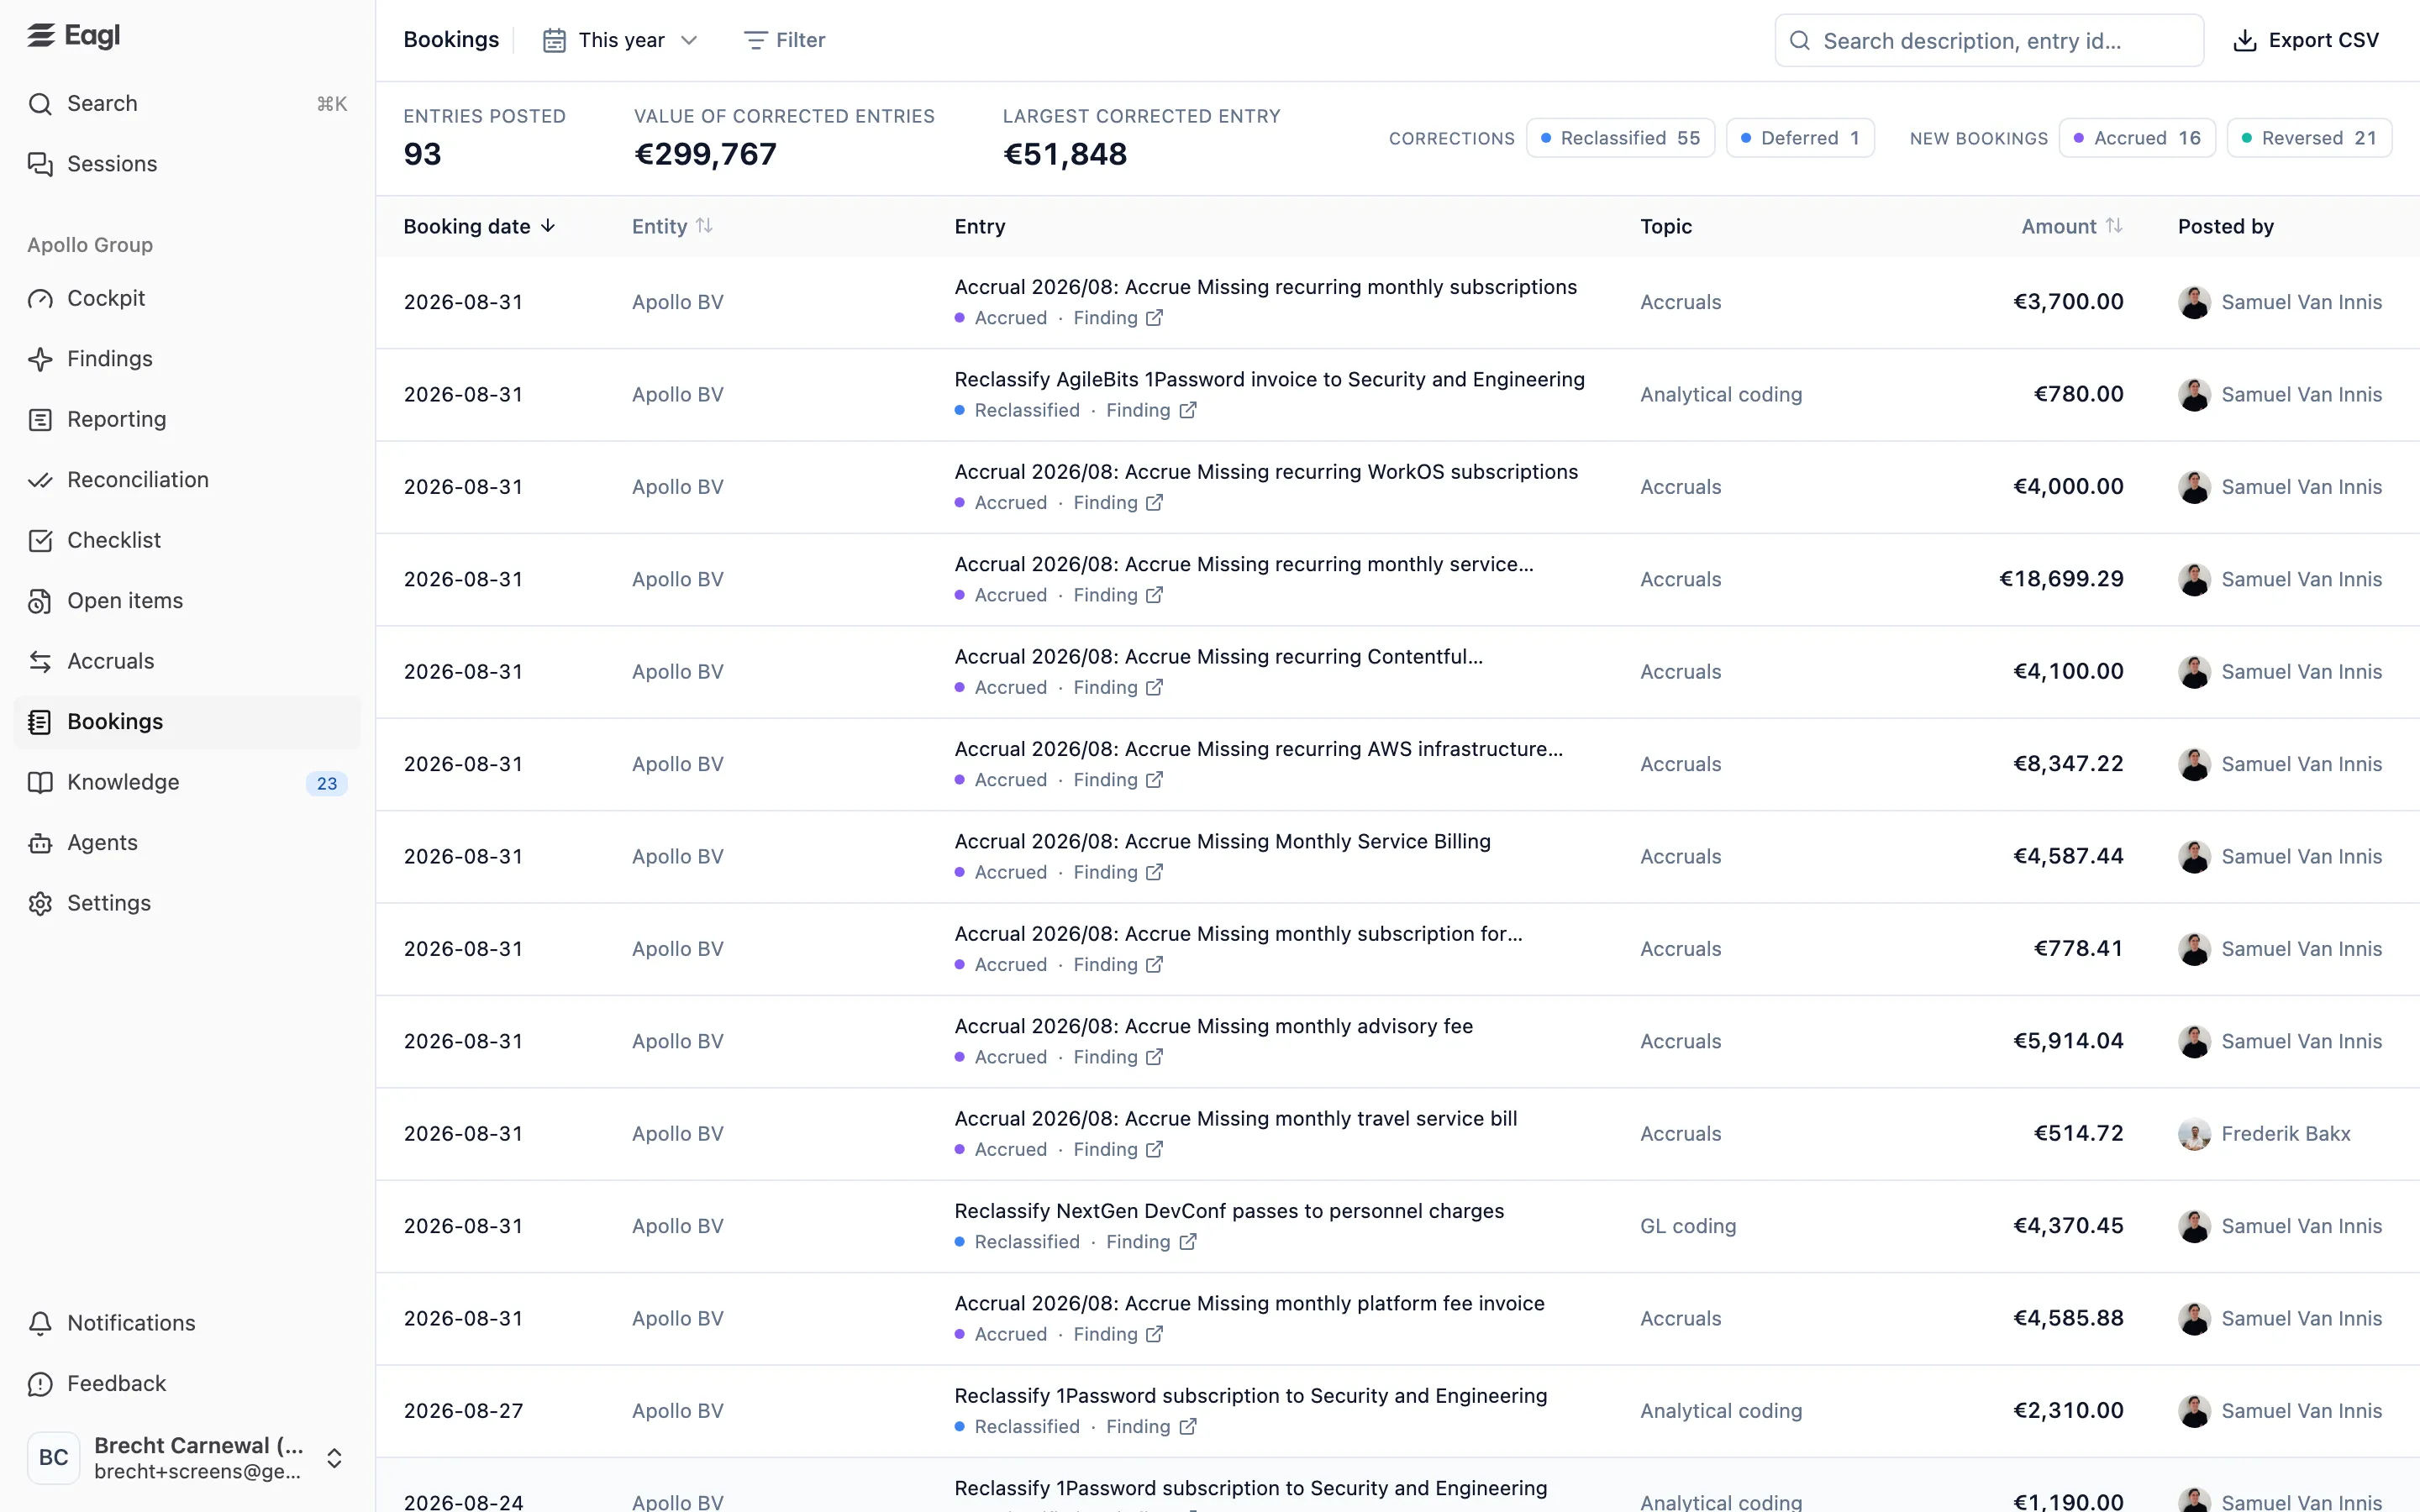Toggle the Accrued 16 filter chip
The image size is (2420, 1512).
coord(2137,138)
